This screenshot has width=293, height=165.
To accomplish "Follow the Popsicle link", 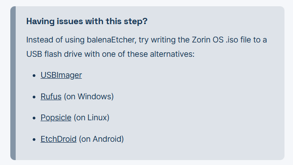I will click(56, 118).
